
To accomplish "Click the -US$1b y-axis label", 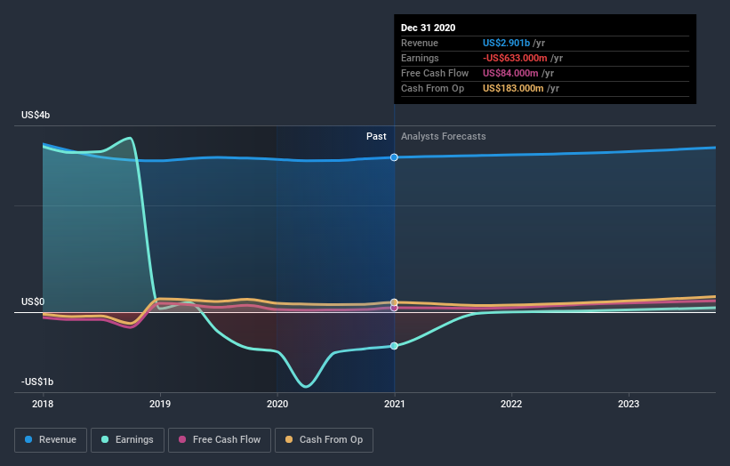I will click(37, 382).
